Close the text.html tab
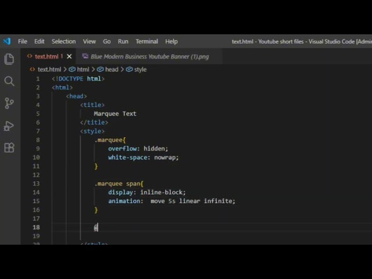 click(69, 56)
